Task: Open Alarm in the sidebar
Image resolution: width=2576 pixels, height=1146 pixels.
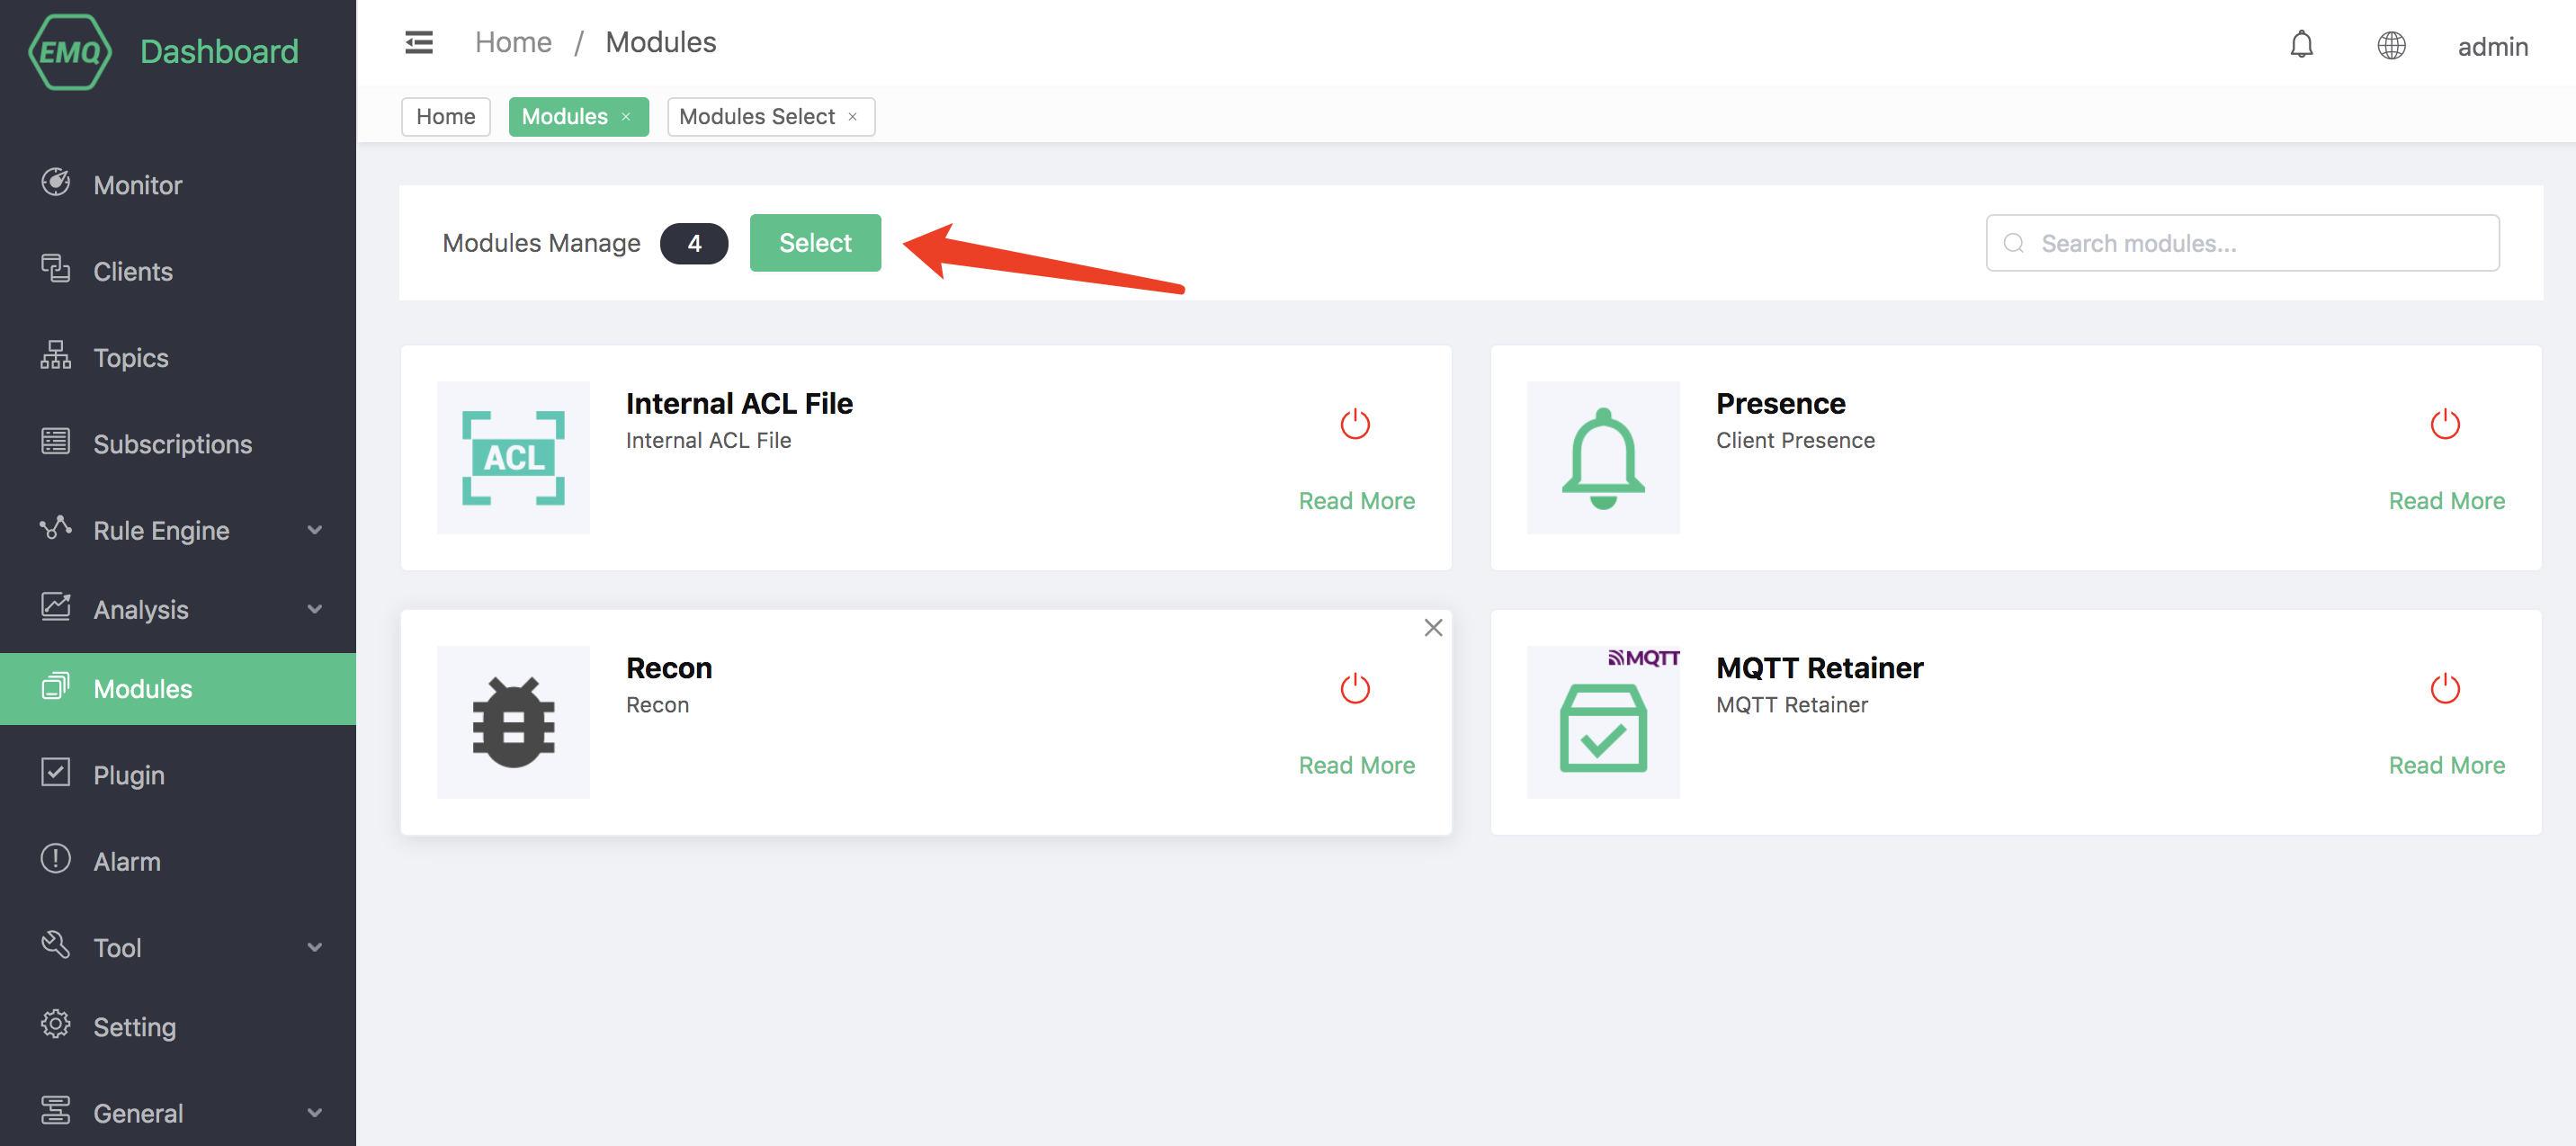Action: click(x=178, y=861)
